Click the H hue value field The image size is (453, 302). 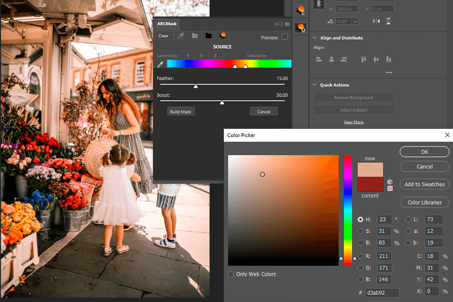pyautogui.click(x=384, y=219)
